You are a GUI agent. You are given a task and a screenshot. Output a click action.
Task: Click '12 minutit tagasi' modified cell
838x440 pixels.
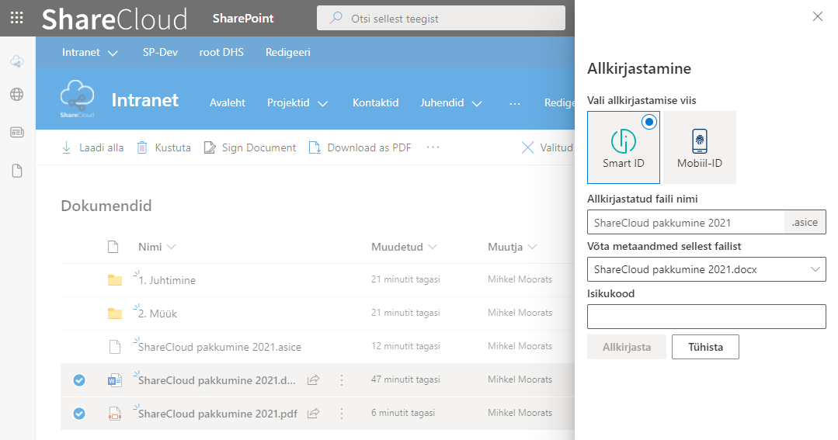point(405,346)
